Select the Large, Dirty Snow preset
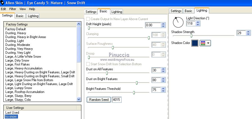This screenshot has width=252, height=119. (17, 60)
